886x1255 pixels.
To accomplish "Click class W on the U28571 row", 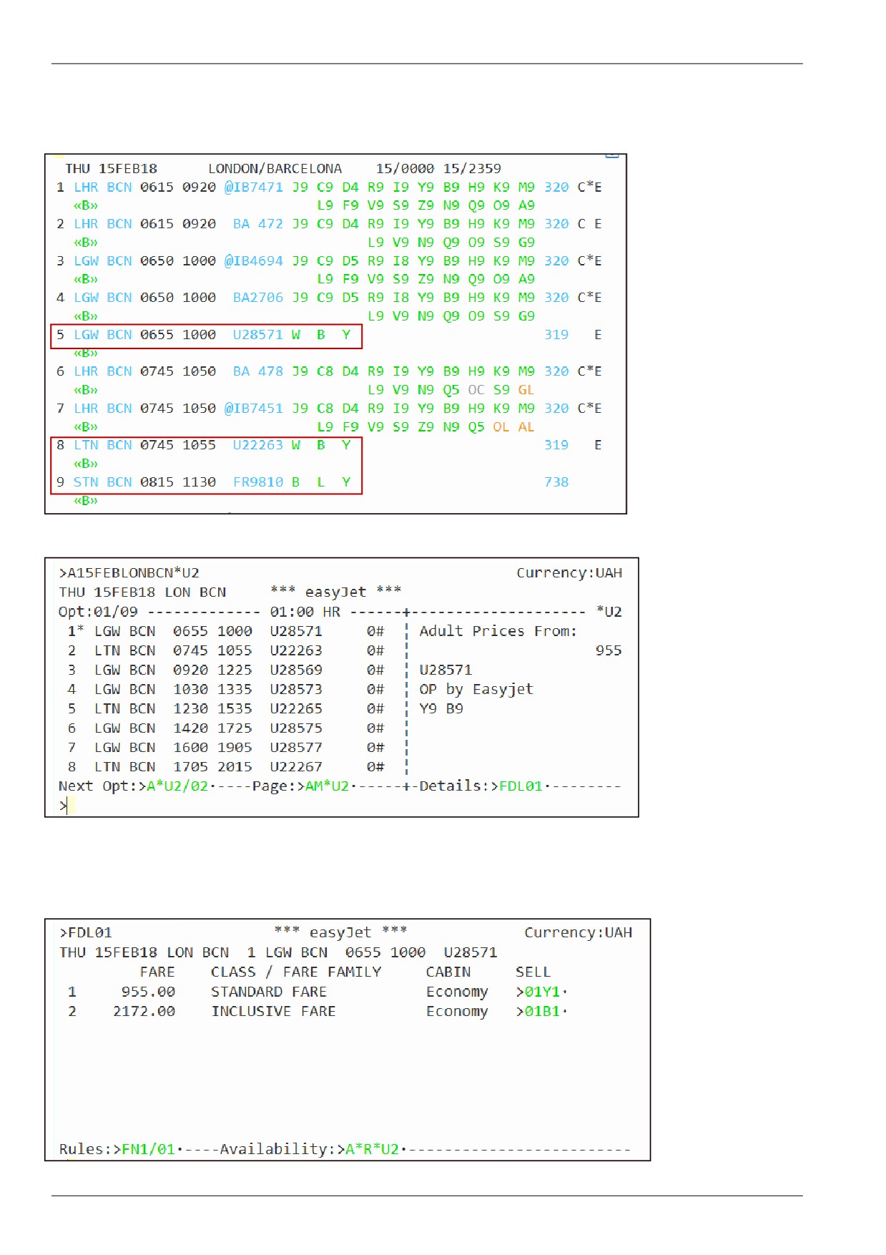I will 296,335.
